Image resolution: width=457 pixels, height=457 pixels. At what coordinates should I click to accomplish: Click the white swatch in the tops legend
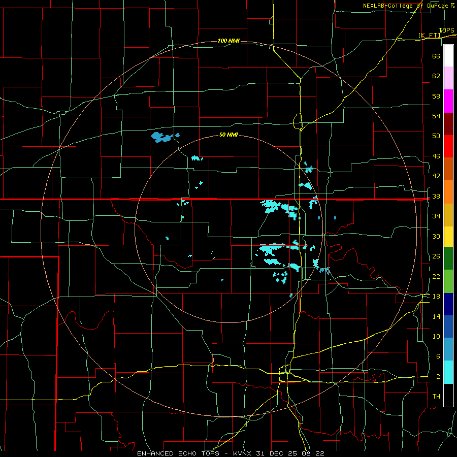(448, 56)
